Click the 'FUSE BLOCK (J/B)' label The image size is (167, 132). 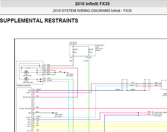click(100, 46)
